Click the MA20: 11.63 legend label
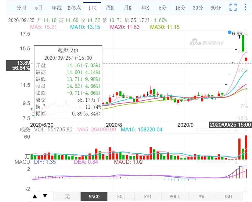The width and height of the screenshot is (252, 202). (x=125, y=27)
